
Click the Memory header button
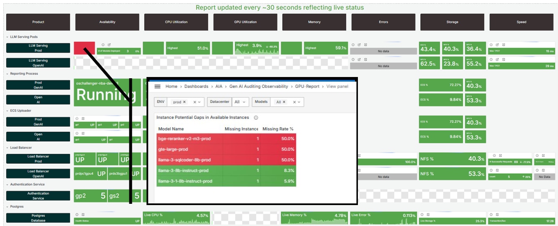[x=314, y=22]
